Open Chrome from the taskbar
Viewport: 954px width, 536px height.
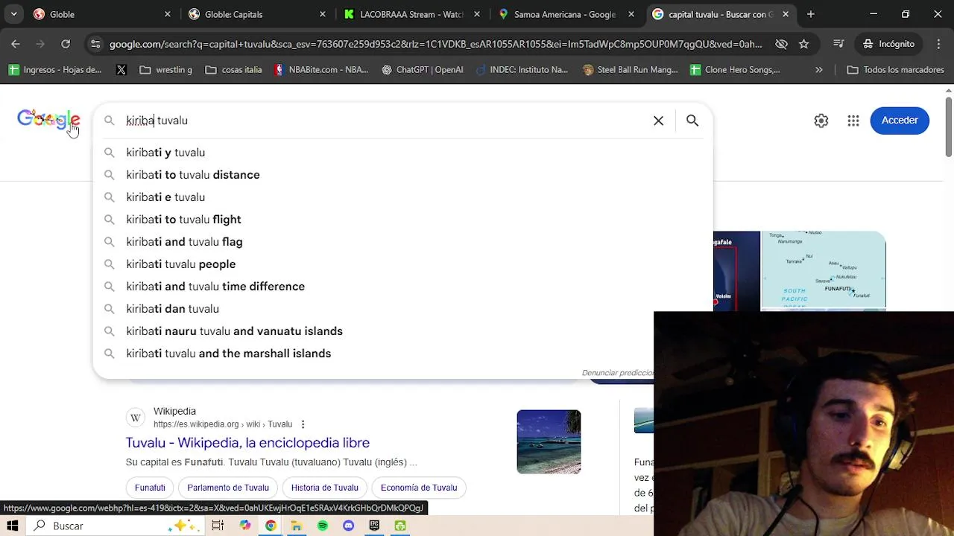point(271,526)
